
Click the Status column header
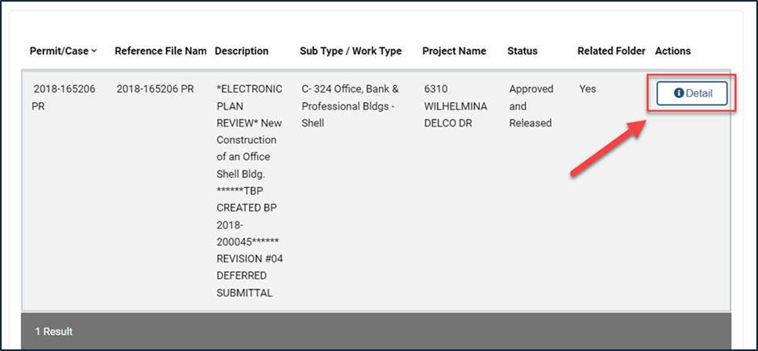click(522, 51)
